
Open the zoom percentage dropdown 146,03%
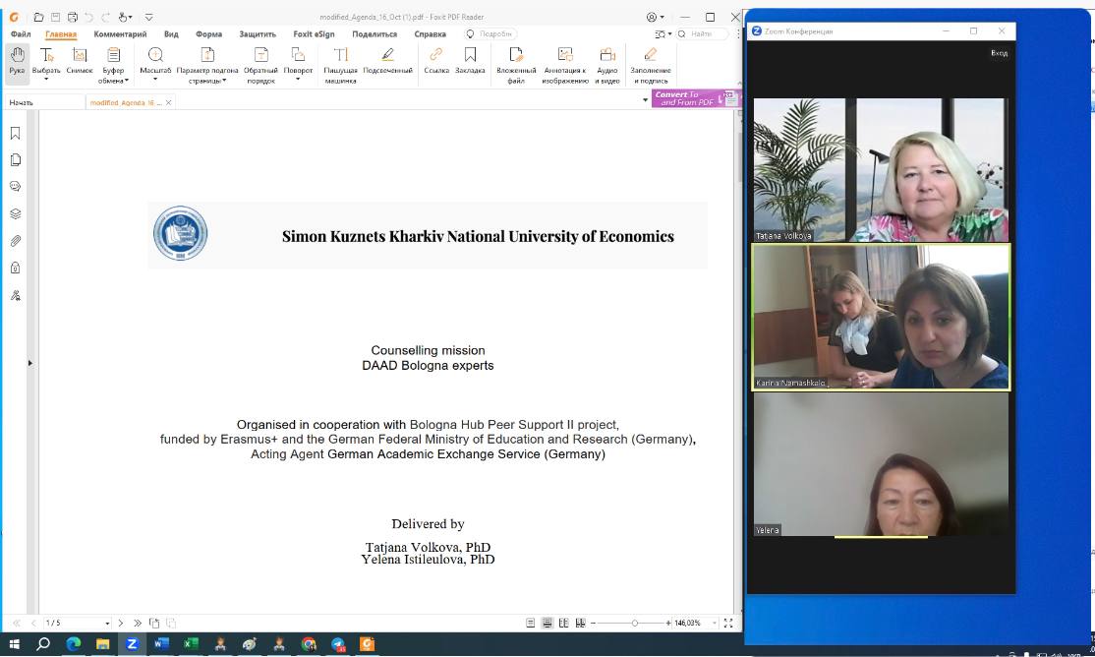point(715,623)
